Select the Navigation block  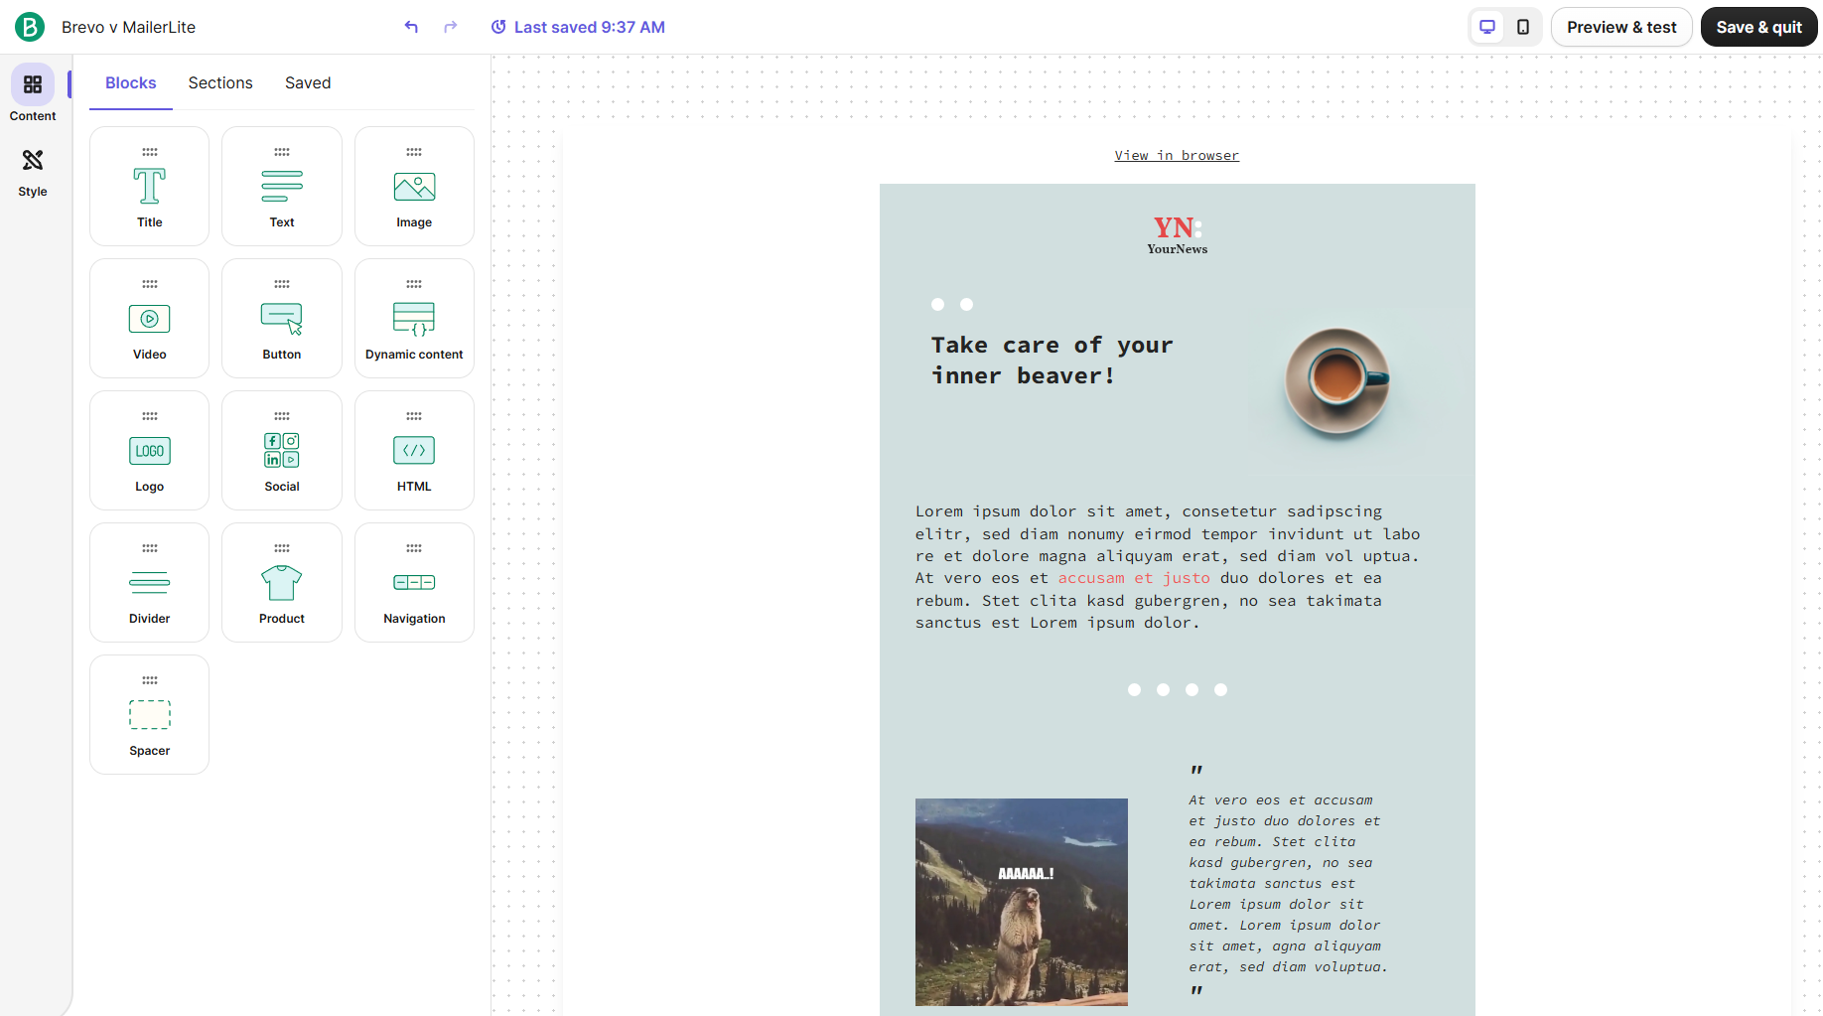(x=414, y=582)
